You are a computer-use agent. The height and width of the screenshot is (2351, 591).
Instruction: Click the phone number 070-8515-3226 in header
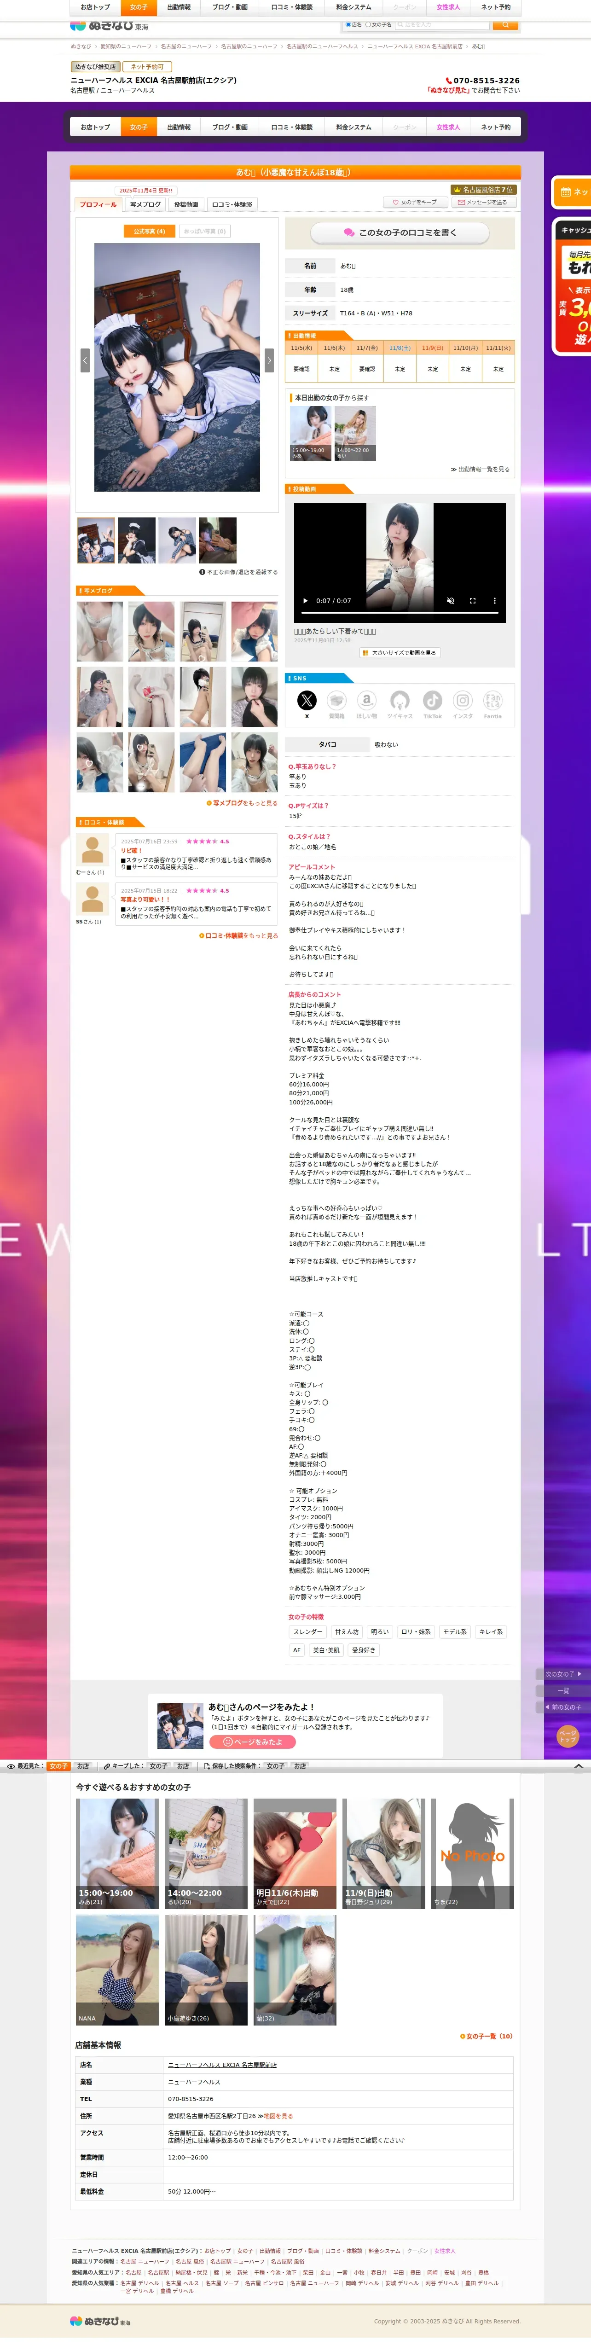(487, 80)
